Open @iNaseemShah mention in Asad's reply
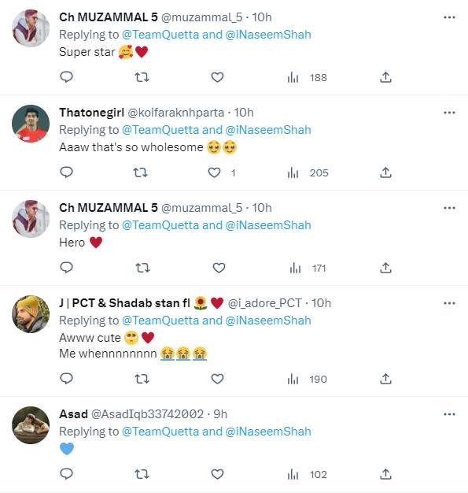468x493 pixels. click(268, 432)
